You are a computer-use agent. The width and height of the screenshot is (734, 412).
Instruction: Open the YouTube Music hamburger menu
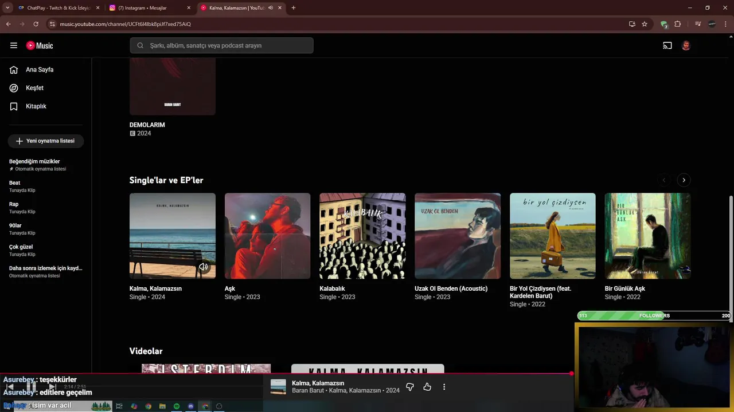[14, 45]
